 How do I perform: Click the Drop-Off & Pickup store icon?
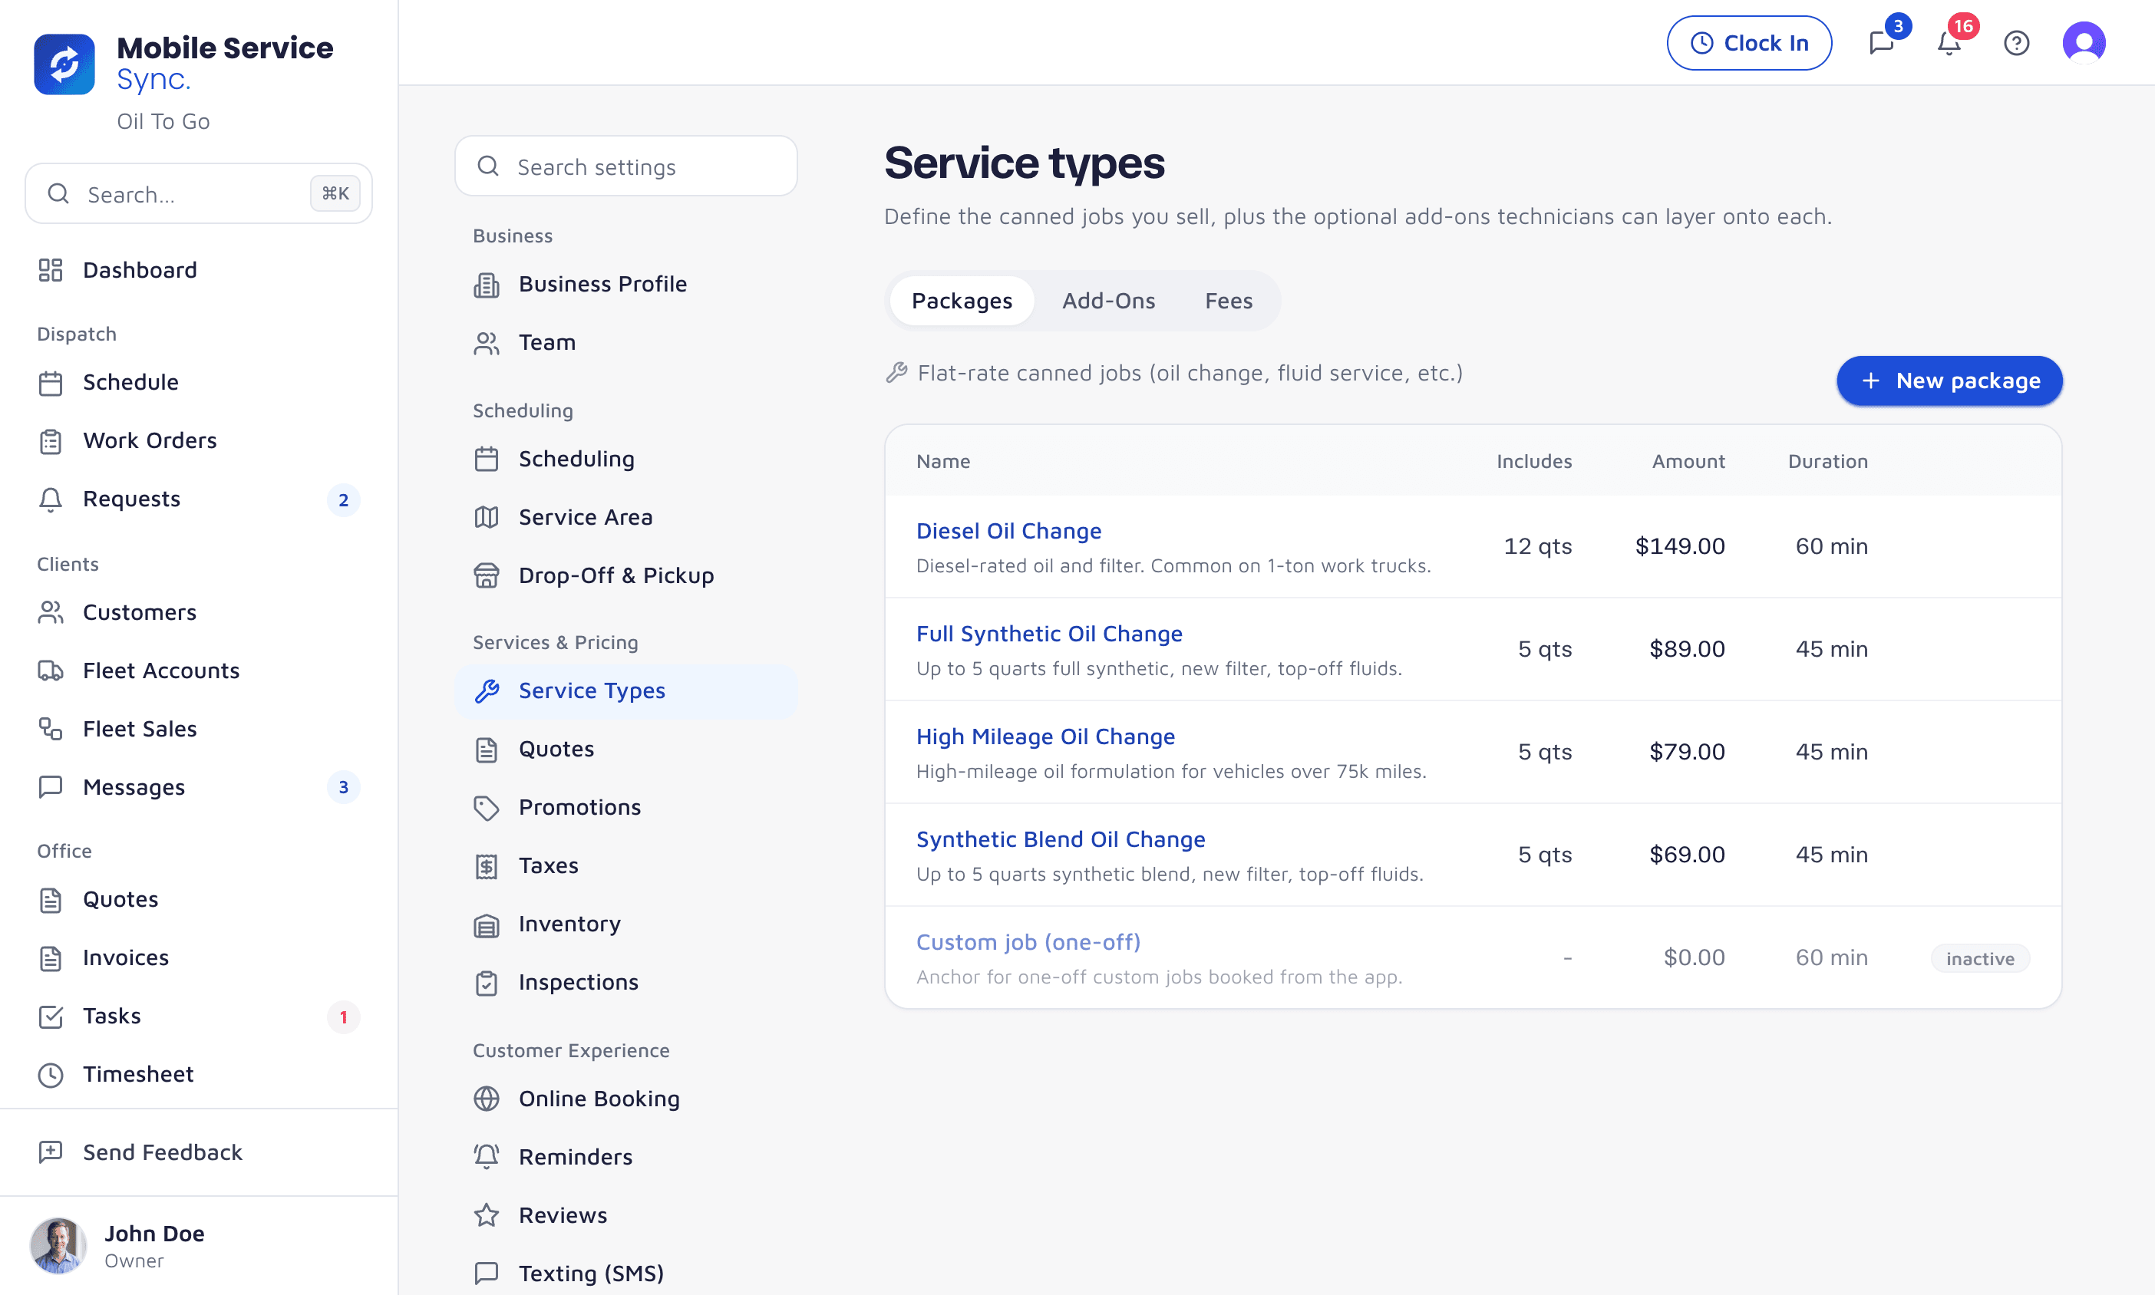[486, 575]
